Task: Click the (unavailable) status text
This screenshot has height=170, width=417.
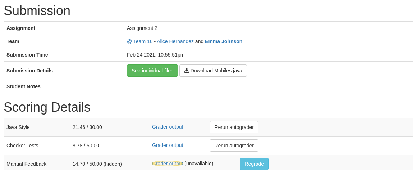Action: (199, 164)
